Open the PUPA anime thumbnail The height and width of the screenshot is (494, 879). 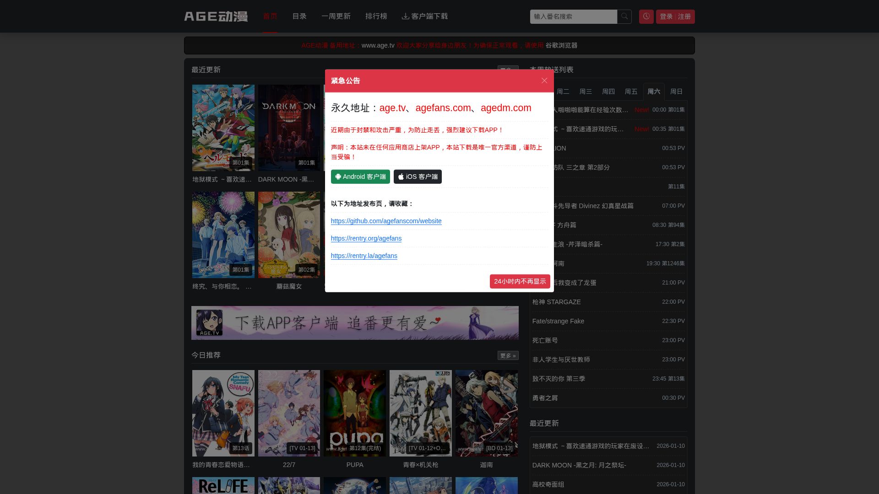(x=354, y=413)
